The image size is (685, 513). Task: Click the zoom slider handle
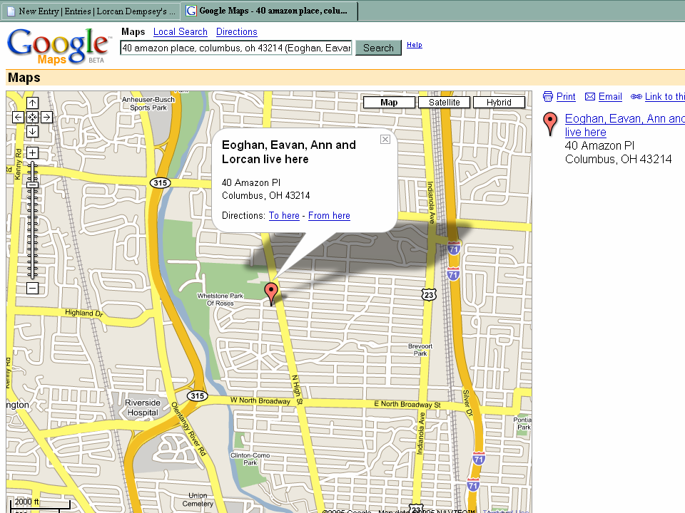coord(32,185)
